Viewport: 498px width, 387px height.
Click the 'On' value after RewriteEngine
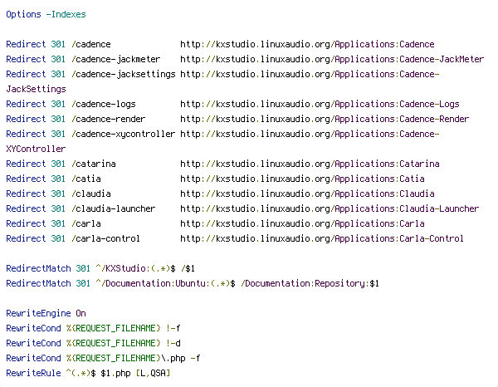pyautogui.click(x=81, y=313)
